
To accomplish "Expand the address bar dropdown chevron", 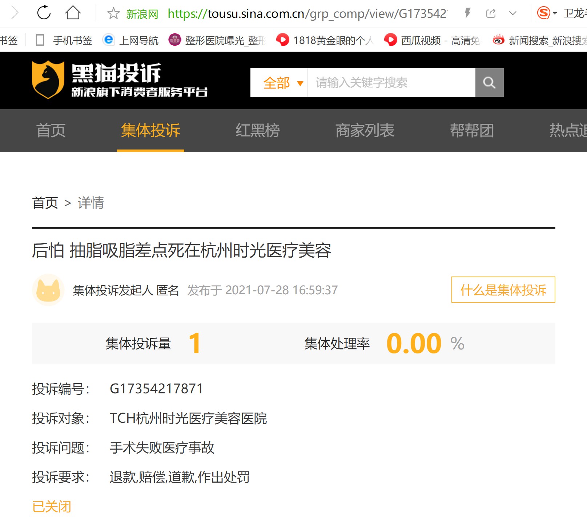I will point(513,13).
